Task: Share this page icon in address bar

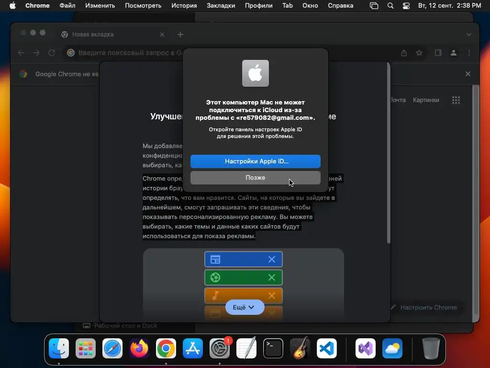Action: pos(404,53)
